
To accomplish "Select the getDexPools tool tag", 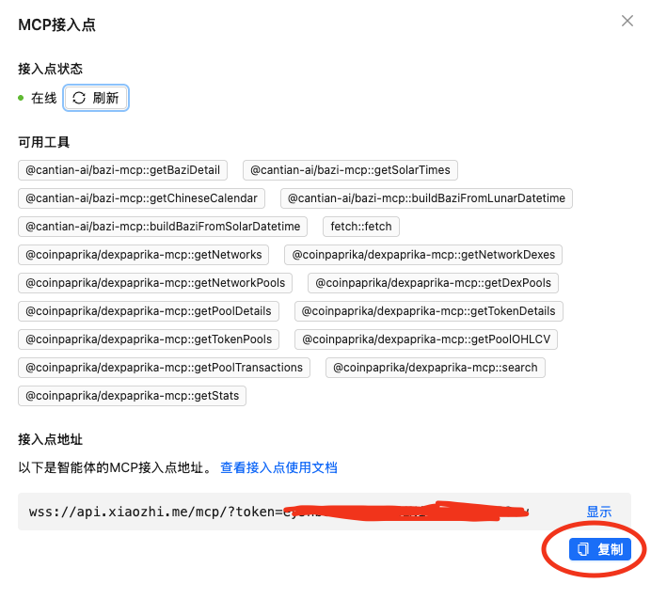I will pyautogui.click(x=433, y=283).
